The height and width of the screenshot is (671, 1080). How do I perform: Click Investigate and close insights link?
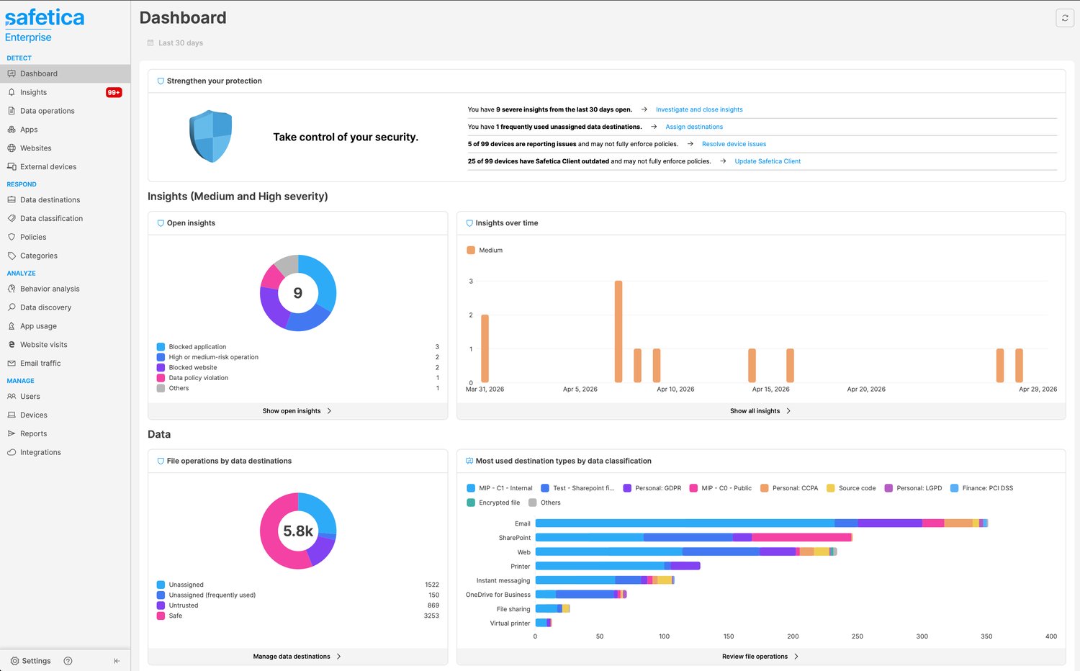tap(699, 109)
